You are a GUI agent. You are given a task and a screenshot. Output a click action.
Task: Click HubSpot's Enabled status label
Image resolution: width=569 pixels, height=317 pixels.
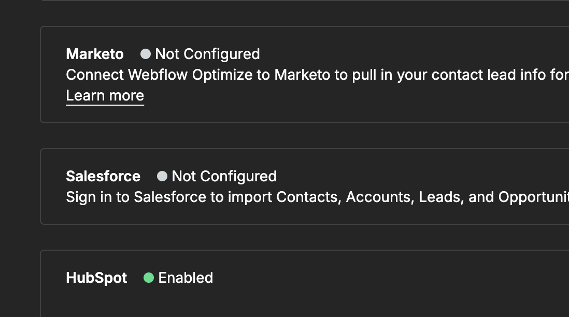186,278
